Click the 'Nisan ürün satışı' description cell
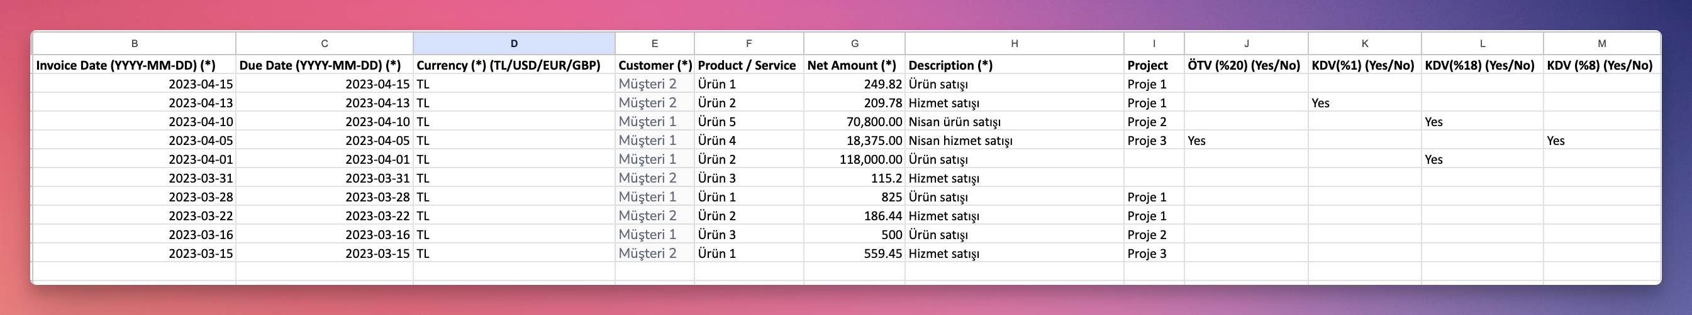 [1013, 122]
